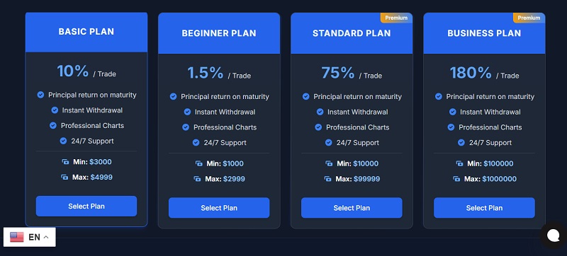Click the US flag language icon
567x256 pixels.
(x=16, y=237)
